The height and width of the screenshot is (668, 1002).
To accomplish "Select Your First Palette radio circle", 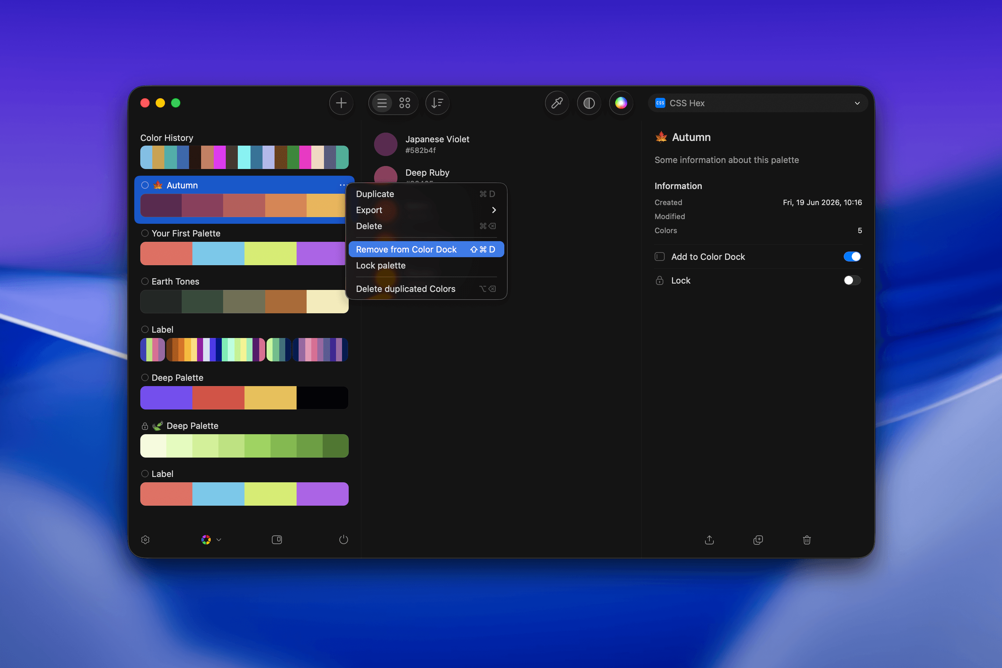I will pos(145,233).
